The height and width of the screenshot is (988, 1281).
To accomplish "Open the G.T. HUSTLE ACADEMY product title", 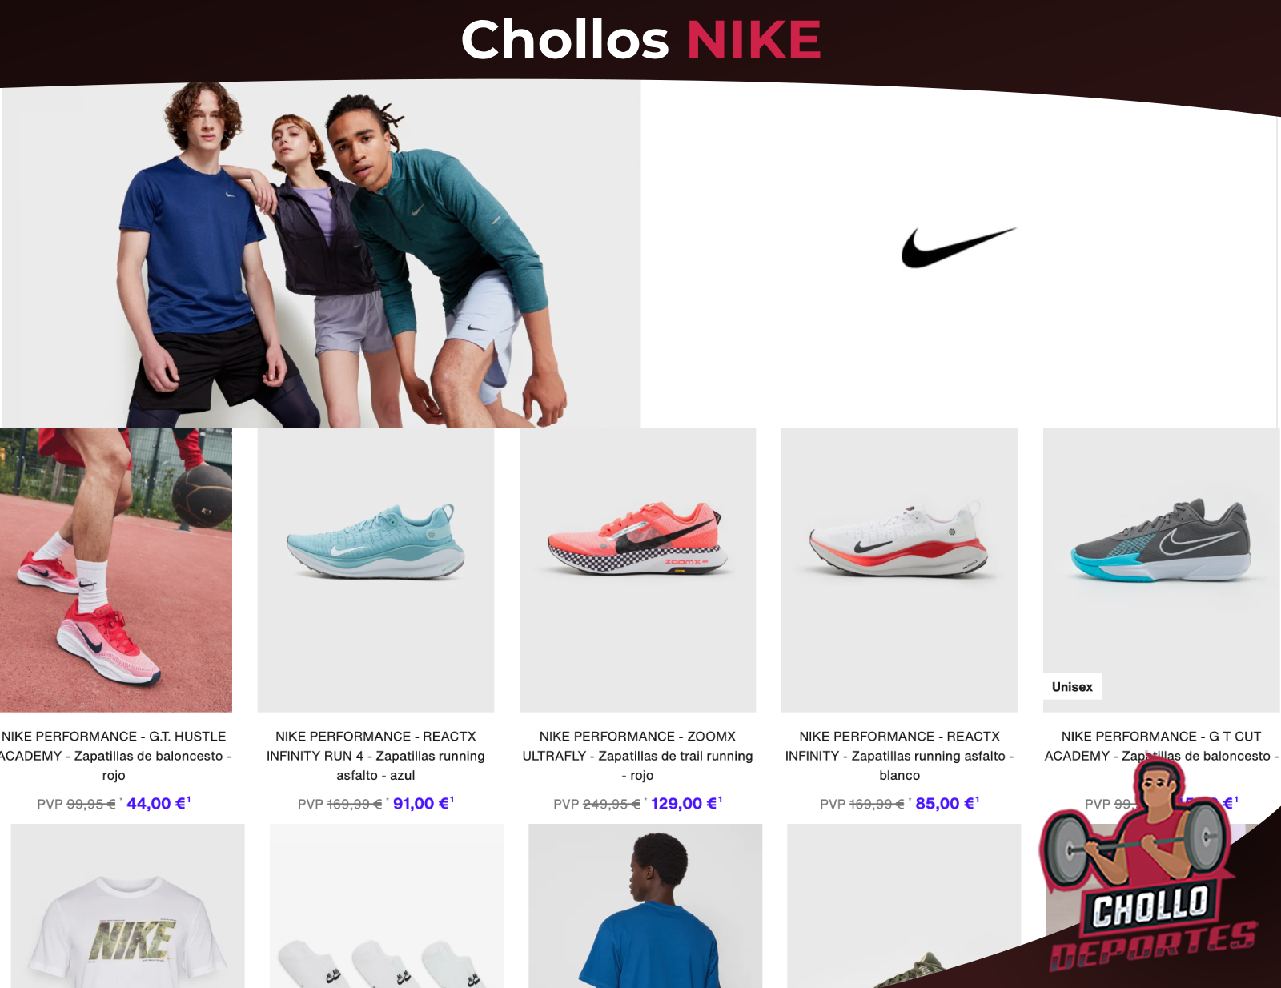I will click(114, 756).
